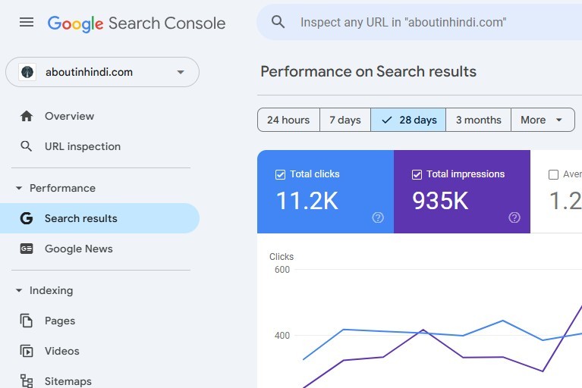
Task: Click the blue Total clicks card
Action: [x=326, y=192]
